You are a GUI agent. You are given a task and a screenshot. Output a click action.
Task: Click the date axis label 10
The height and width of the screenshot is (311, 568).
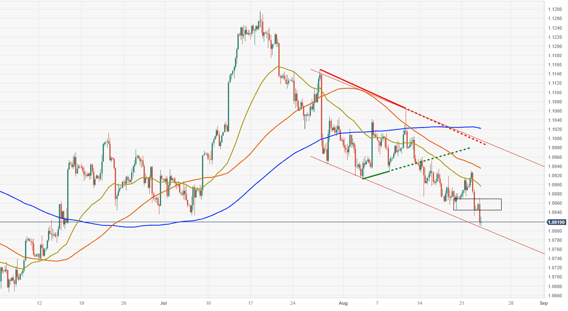(208, 303)
